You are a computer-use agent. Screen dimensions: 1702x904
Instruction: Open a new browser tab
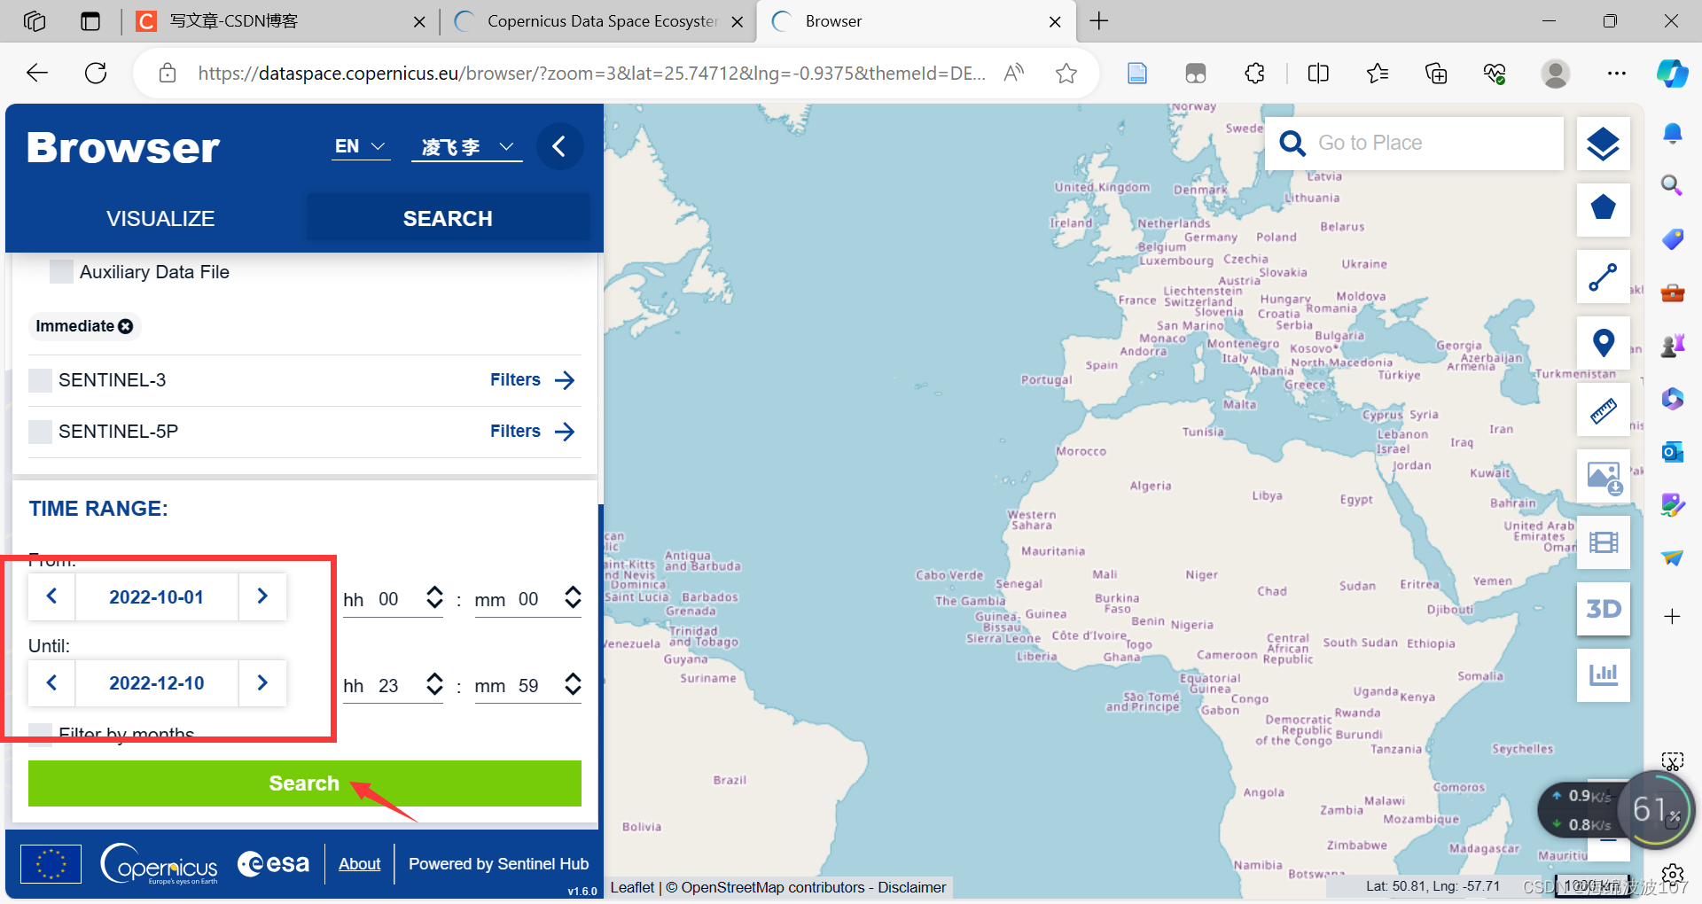pyautogui.click(x=1099, y=21)
